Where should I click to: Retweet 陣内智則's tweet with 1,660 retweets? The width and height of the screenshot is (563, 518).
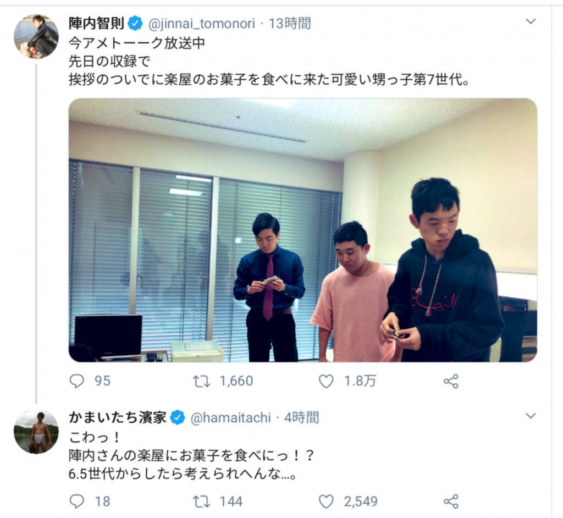click(201, 381)
